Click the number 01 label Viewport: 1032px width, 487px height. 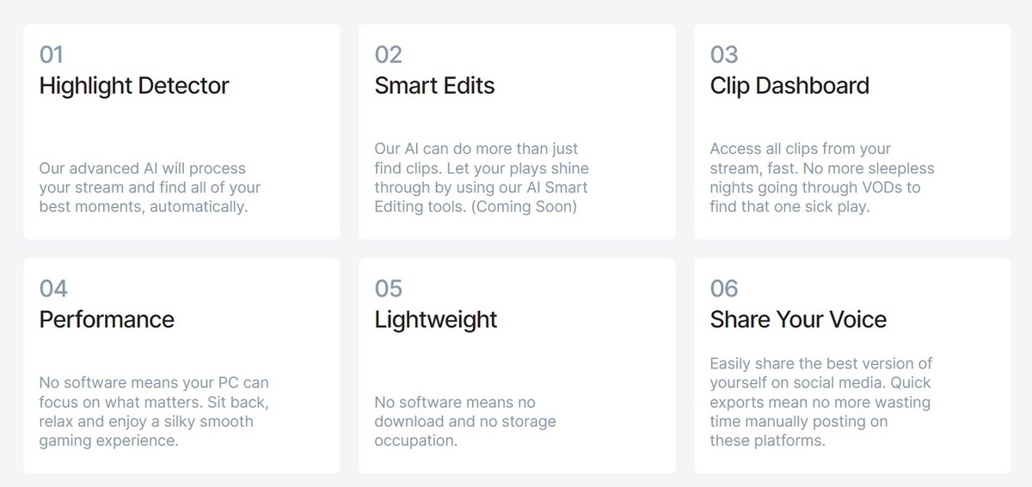(x=52, y=55)
